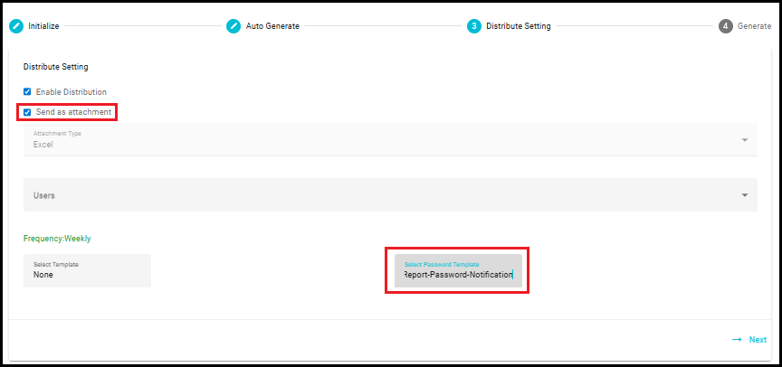Jump to the Generate step label
This screenshot has height=367, width=782.
[x=754, y=26]
